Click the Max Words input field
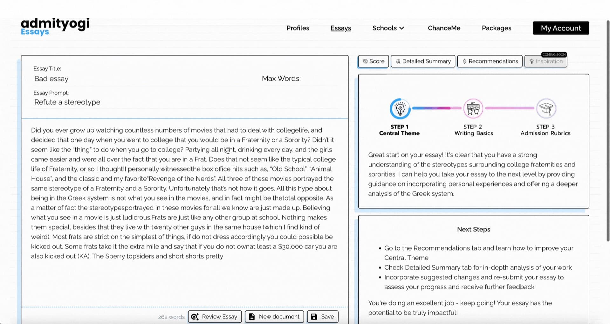The image size is (610, 324). (319, 79)
